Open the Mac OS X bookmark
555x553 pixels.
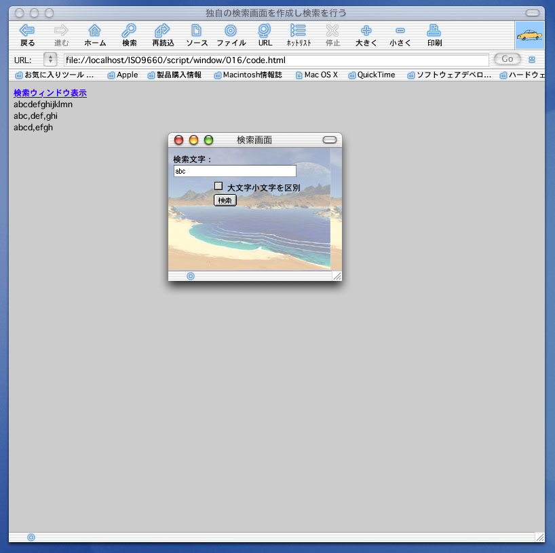[317, 75]
